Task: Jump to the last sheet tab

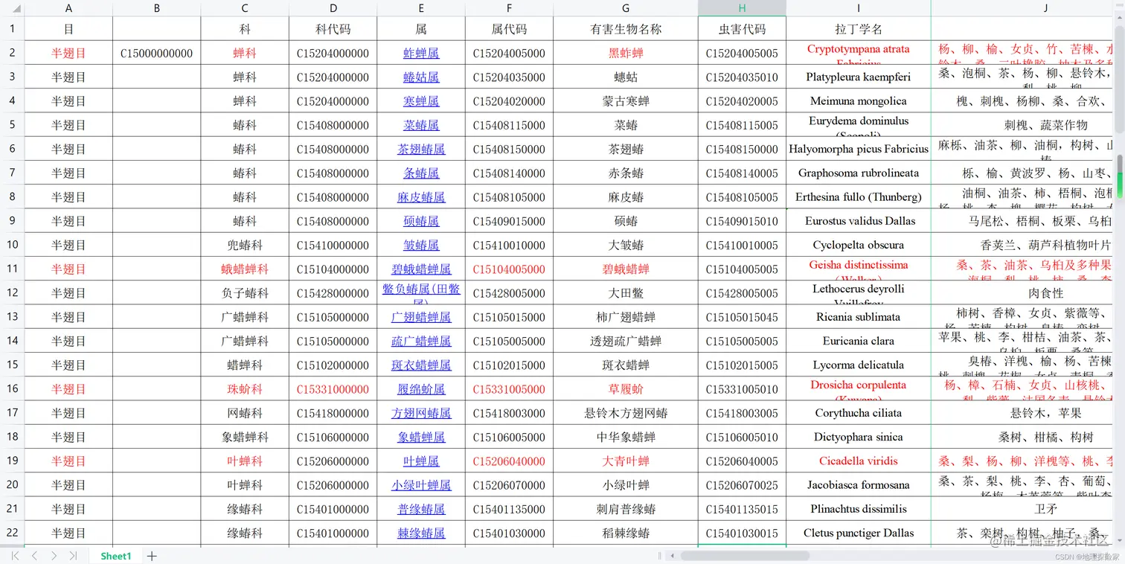Action: click(74, 555)
